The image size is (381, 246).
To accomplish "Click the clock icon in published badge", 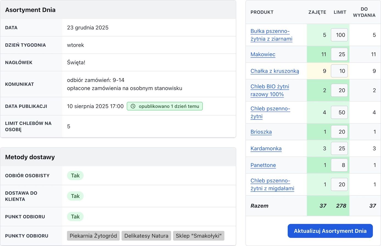I will pos(133,106).
